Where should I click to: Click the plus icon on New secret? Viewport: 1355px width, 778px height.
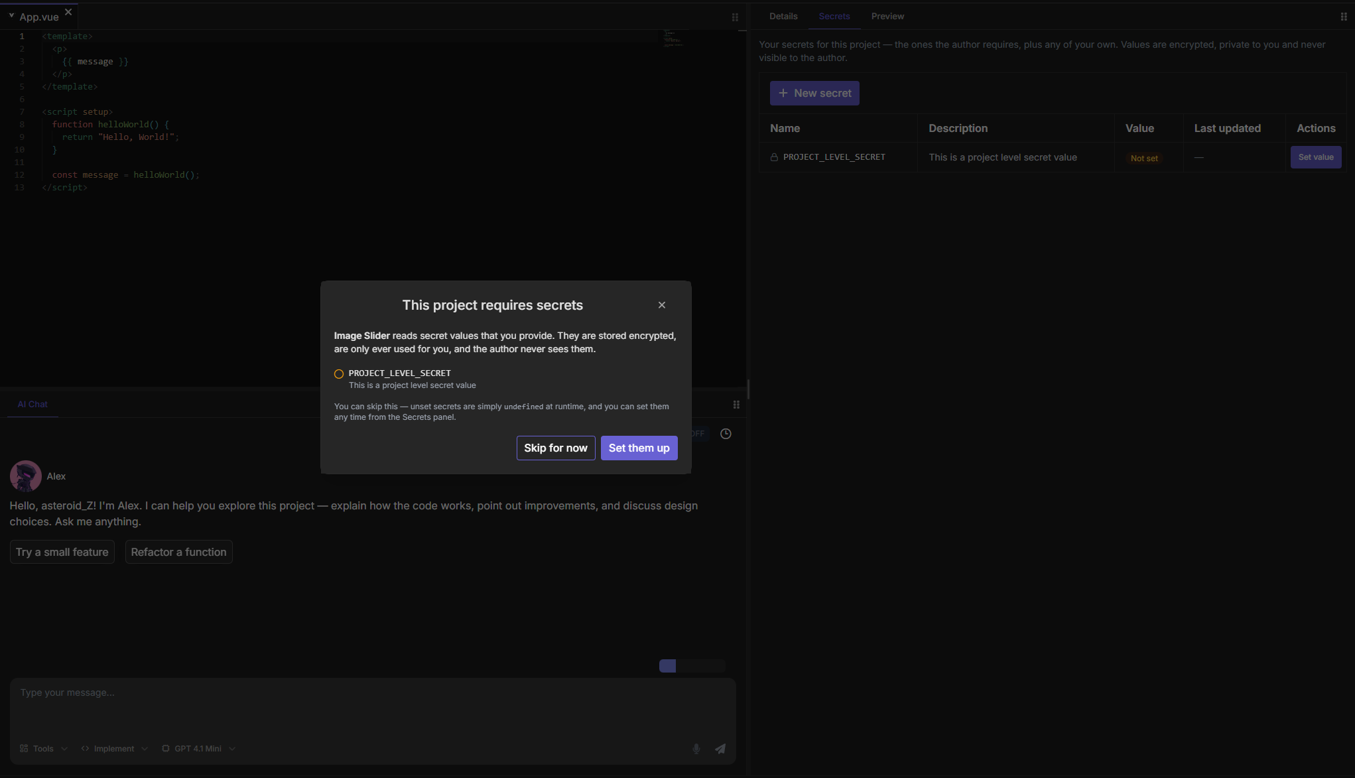coord(783,93)
